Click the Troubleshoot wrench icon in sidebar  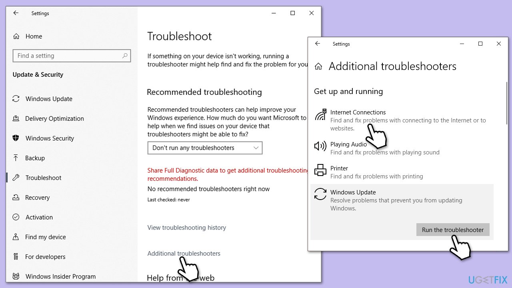point(16,178)
